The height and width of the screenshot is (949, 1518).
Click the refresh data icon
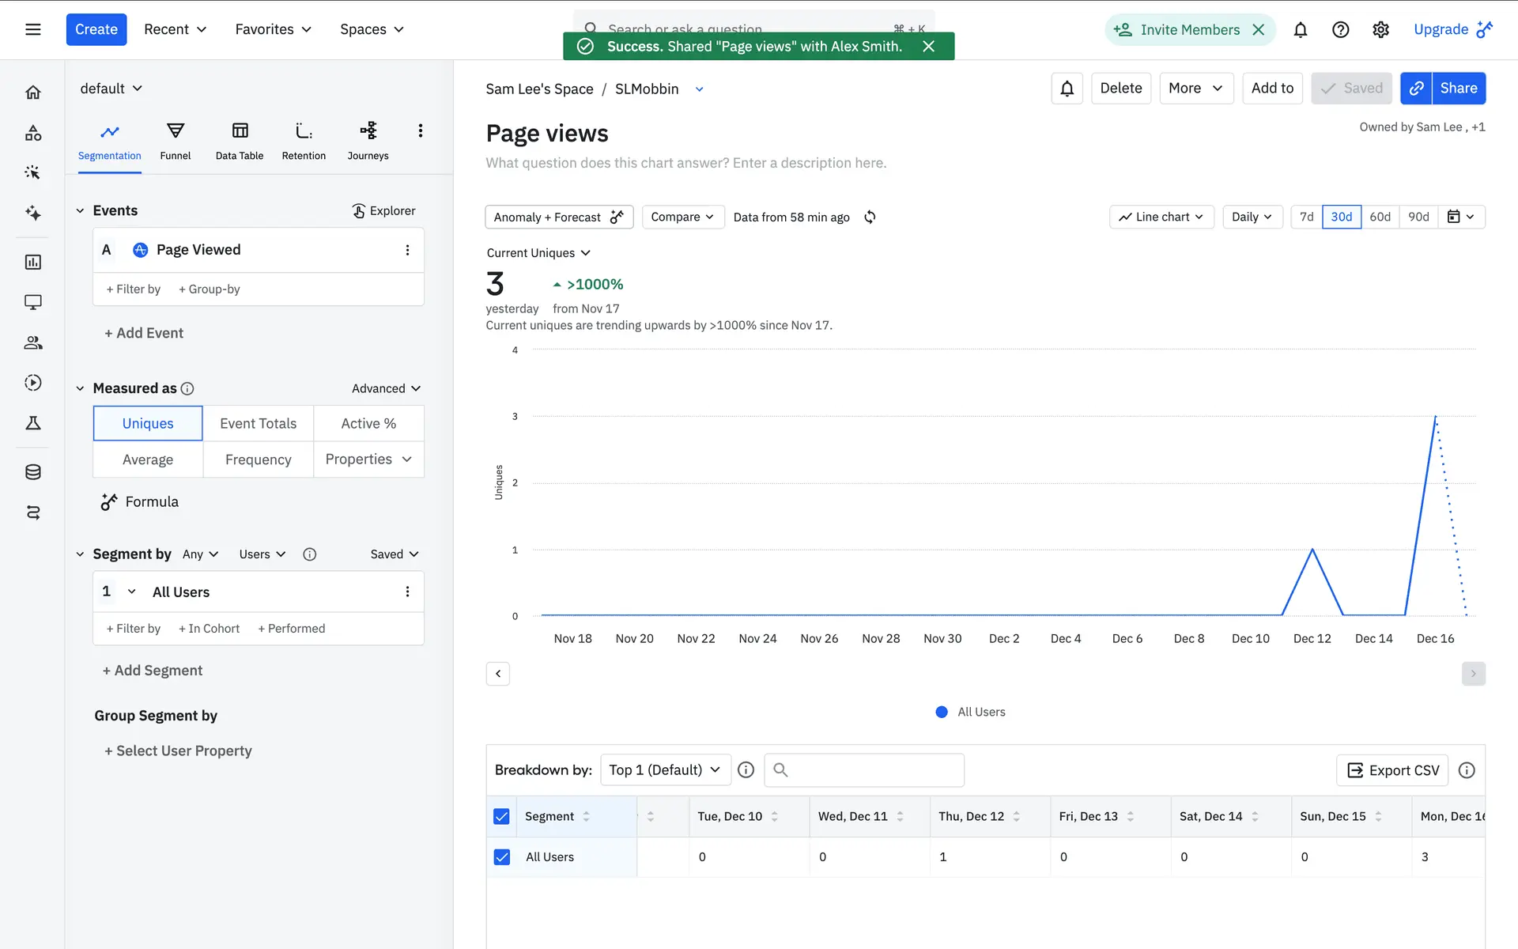[x=870, y=217]
